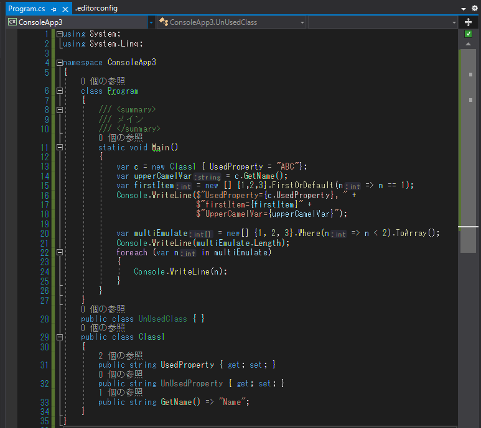Click line number 20 in the margin
Image resolution: width=481 pixels, height=428 pixels.
45,234
